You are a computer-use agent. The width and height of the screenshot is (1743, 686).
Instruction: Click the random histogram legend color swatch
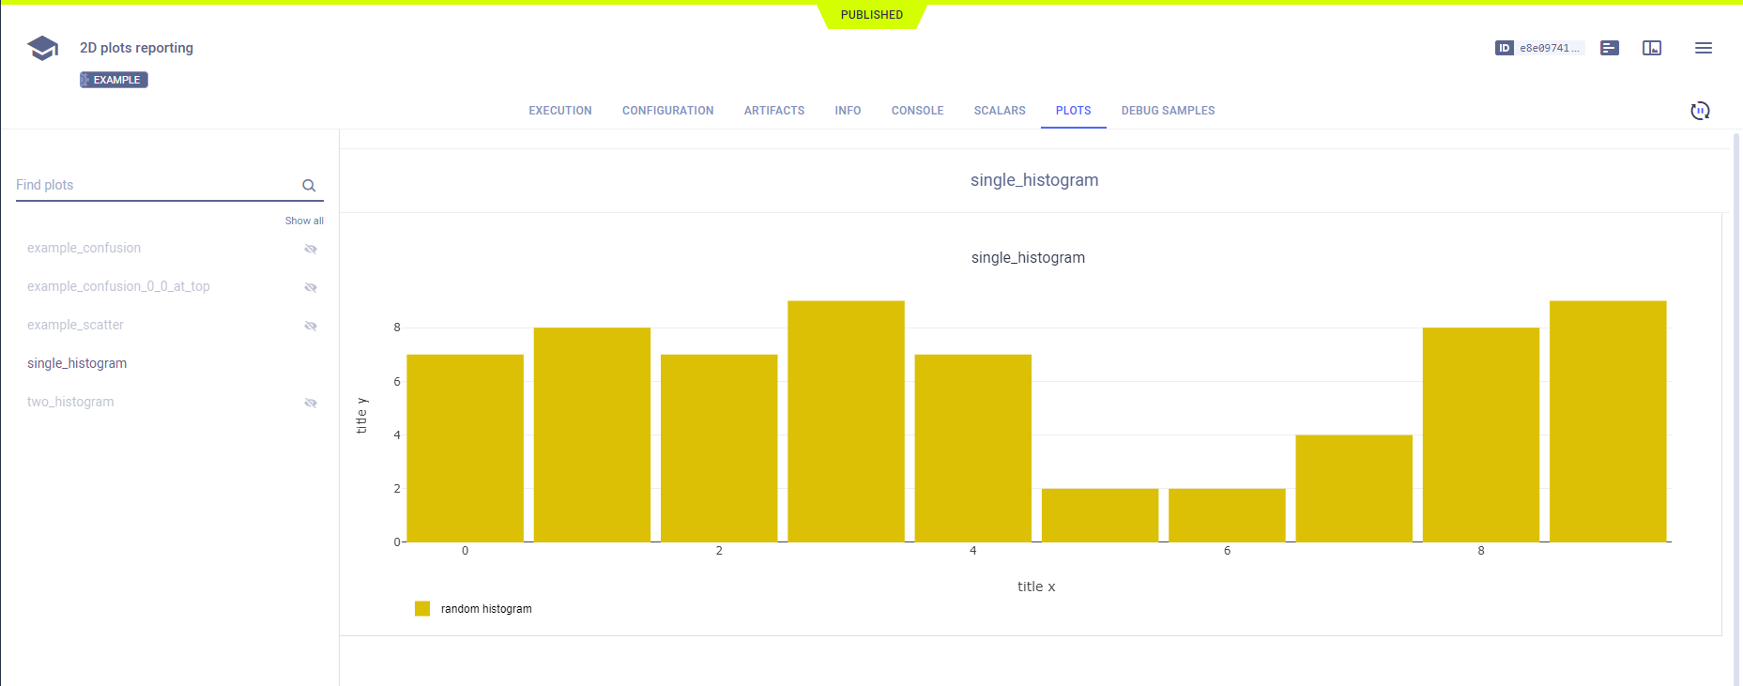point(422,609)
